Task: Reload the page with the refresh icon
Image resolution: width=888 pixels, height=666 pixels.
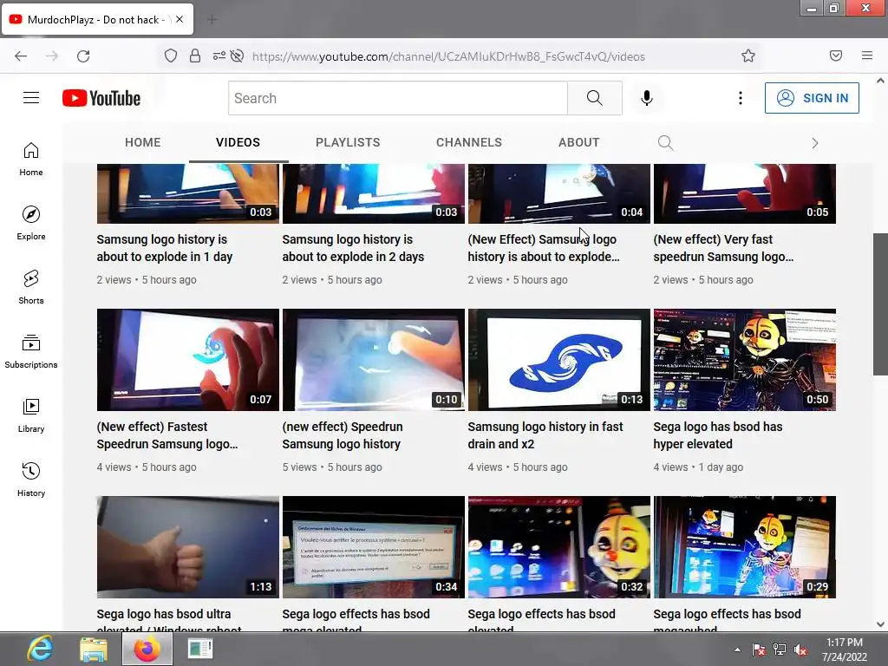Action: tap(83, 56)
